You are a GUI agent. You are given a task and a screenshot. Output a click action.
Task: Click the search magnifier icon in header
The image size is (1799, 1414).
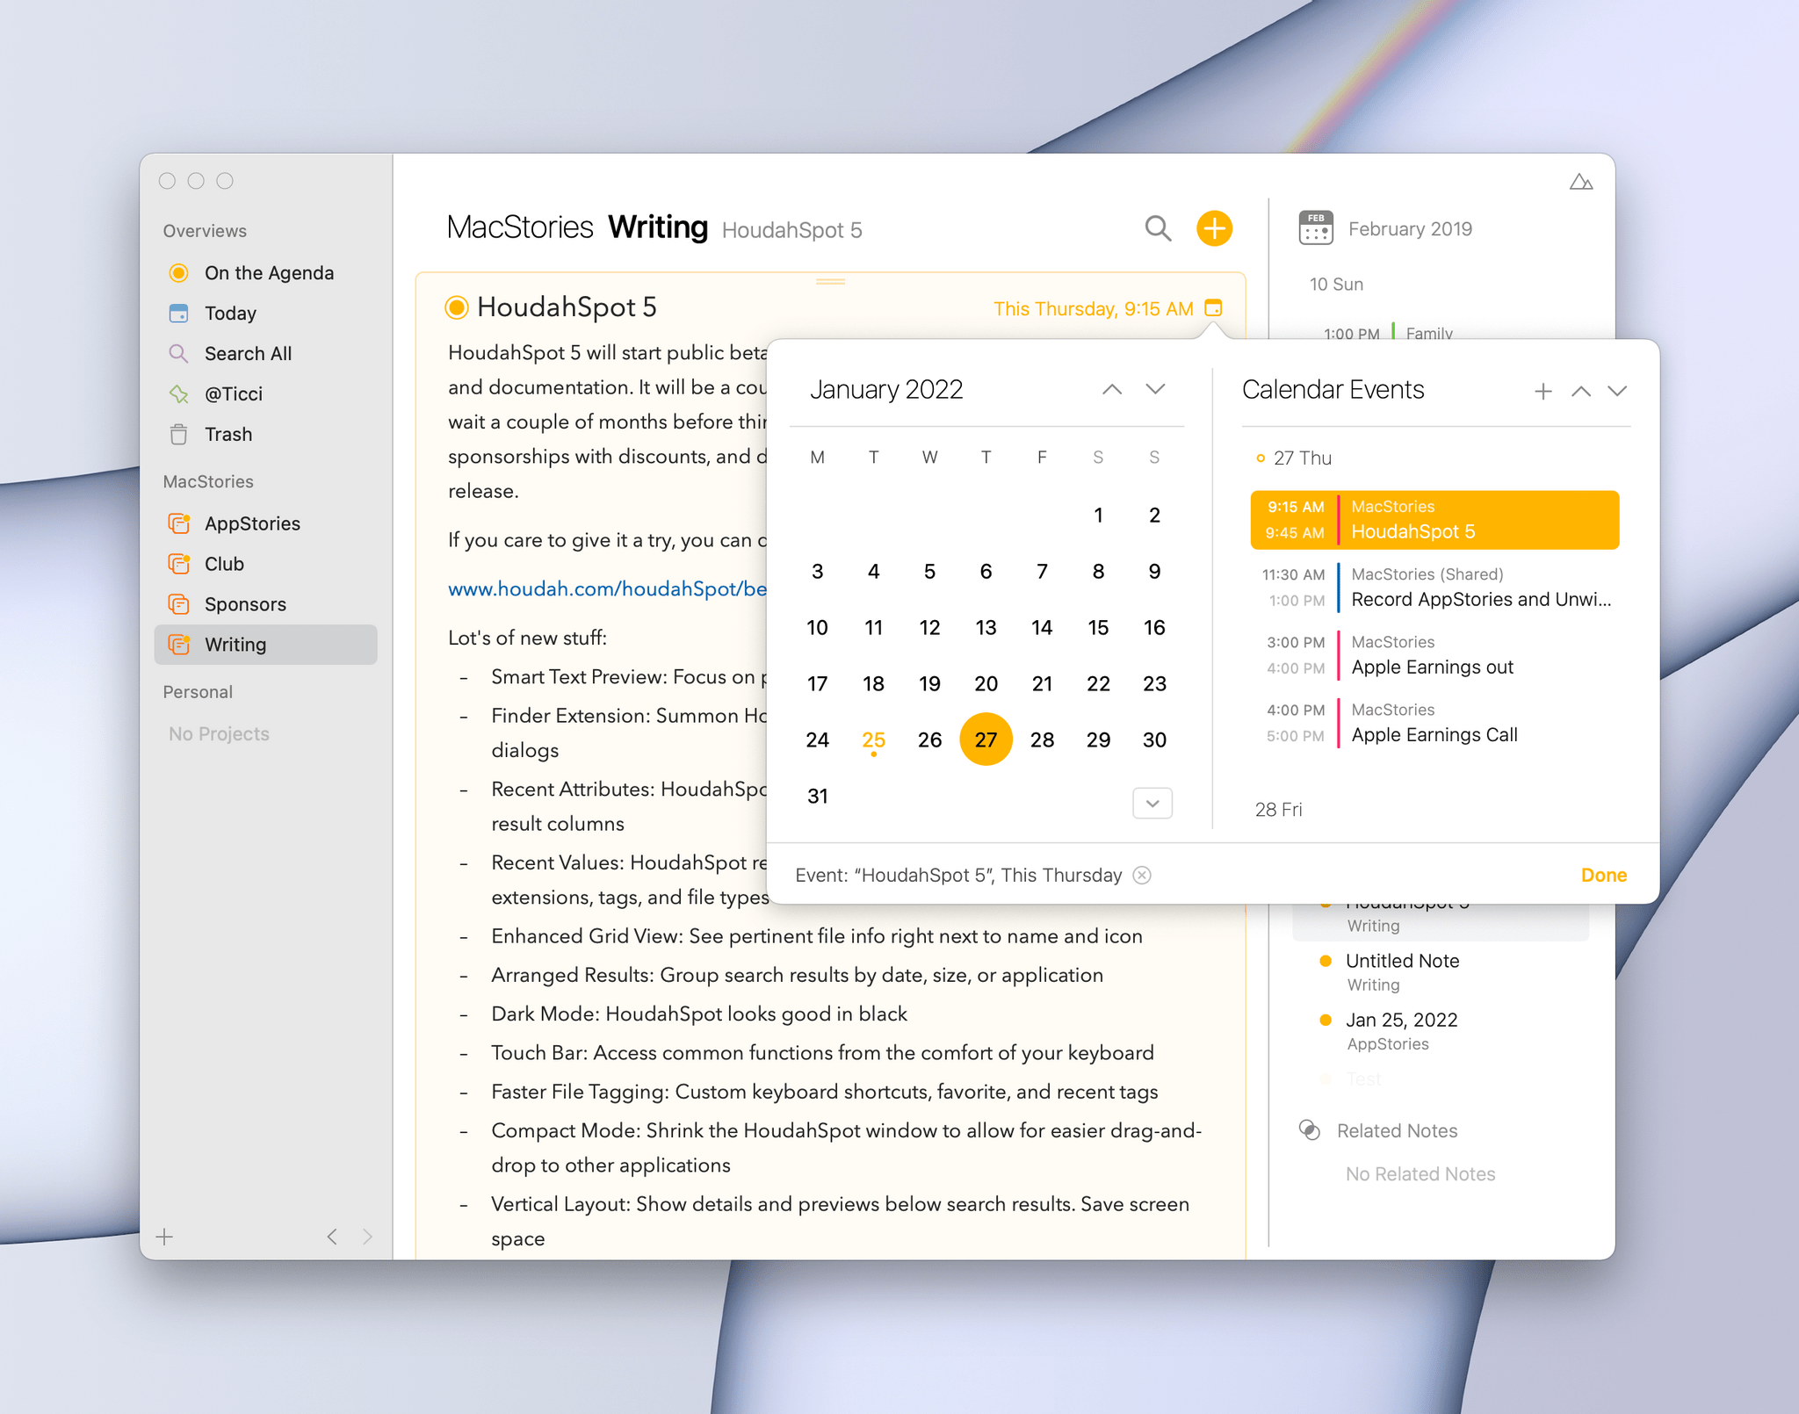point(1158,228)
